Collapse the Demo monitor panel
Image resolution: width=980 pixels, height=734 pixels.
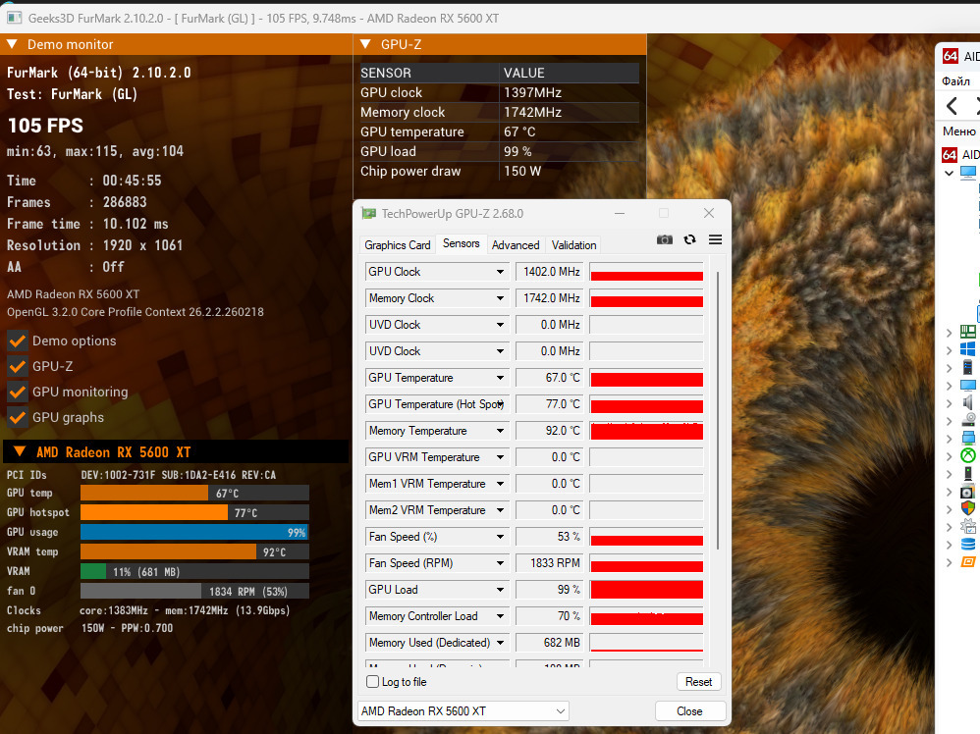tap(13, 44)
